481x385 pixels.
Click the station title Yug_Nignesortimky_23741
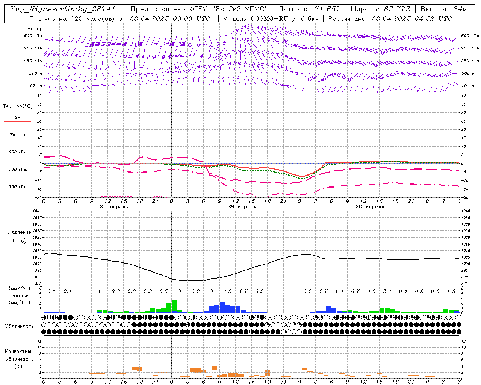pos(63,9)
